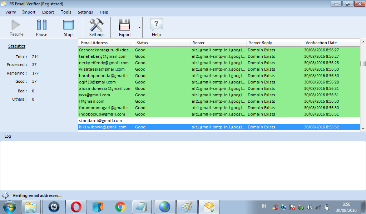Click the red security tray icon
This screenshot has width=366, height=214.
tap(275, 207)
